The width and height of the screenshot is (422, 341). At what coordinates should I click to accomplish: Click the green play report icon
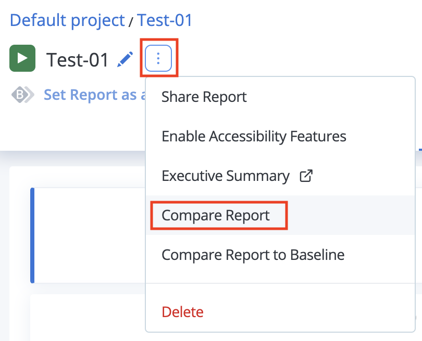(x=22, y=58)
